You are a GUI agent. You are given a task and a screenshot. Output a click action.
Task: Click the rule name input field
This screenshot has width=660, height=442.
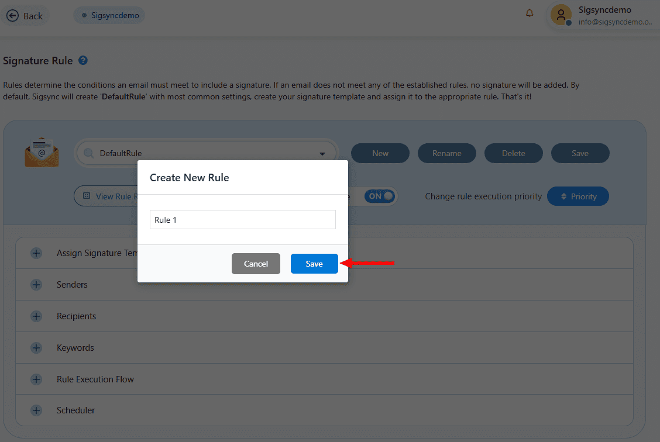pos(242,220)
